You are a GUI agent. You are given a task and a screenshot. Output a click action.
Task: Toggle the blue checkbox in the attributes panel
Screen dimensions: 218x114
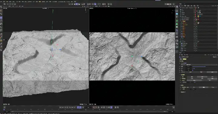(186, 63)
